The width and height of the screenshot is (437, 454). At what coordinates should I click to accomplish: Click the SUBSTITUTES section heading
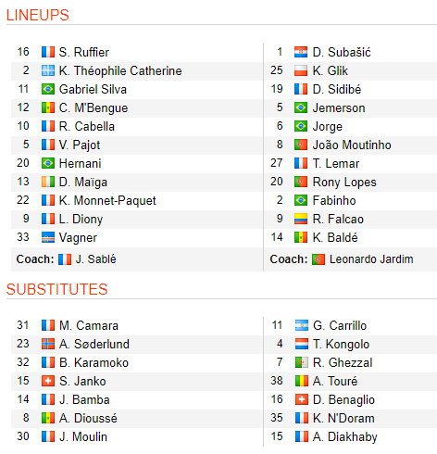tap(56, 289)
